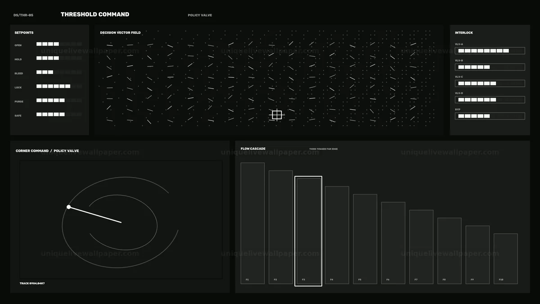Click the VLV-B interlock bar
This screenshot has width=540, height=304.
(490, 67)
